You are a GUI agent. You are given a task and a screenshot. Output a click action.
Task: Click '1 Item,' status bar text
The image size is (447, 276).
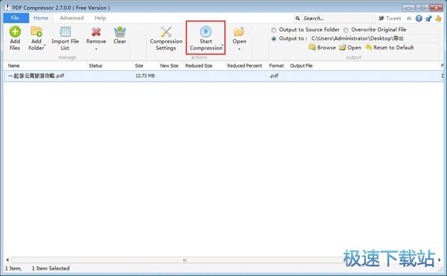pyautogui.click(x=13, y=268)
